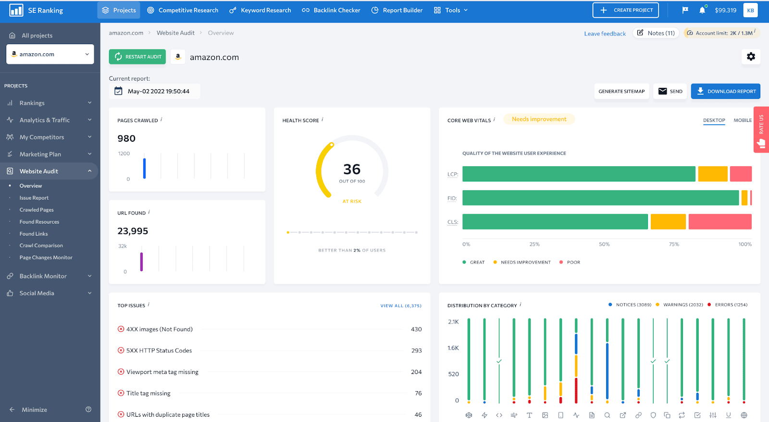The width and height of the screenshot is (769, 422).
Task: Click the Restart Audit button
Action: pos(137,57)
